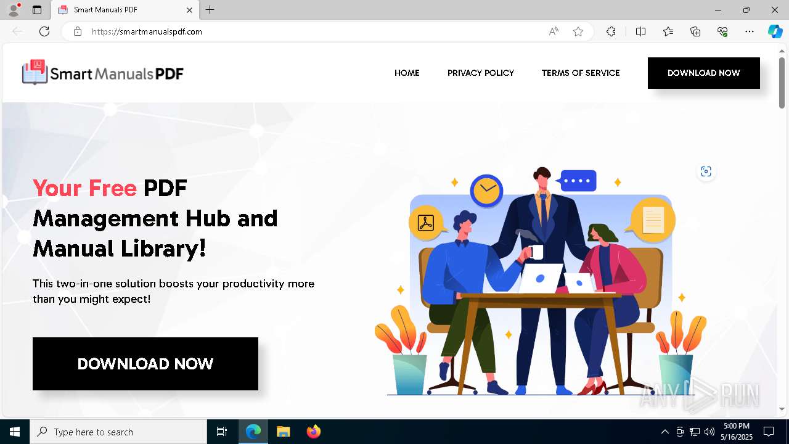This screenshot has height=444, width=789.
Task: Open the browser Extensions icon
Action: point(611,31)
